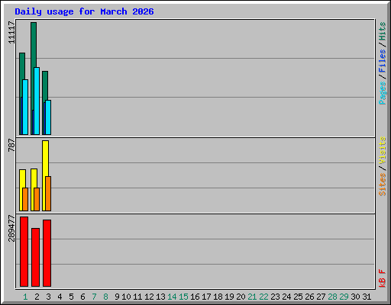Click day 30 on the x-axis

coord(355,297)
